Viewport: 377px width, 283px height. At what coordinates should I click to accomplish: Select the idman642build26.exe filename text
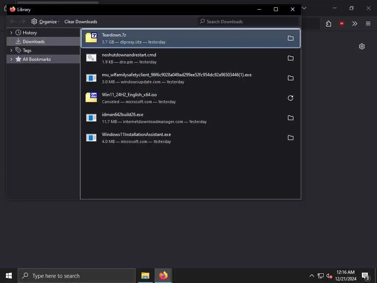tap(123, 115)
